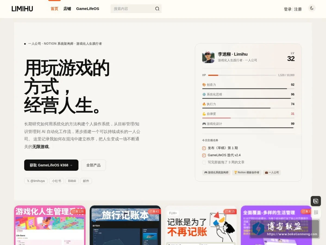This screenshot has width=326, height=245.
Task: Open 记账是为了不再记账 product card
Action: click(201, 225)
